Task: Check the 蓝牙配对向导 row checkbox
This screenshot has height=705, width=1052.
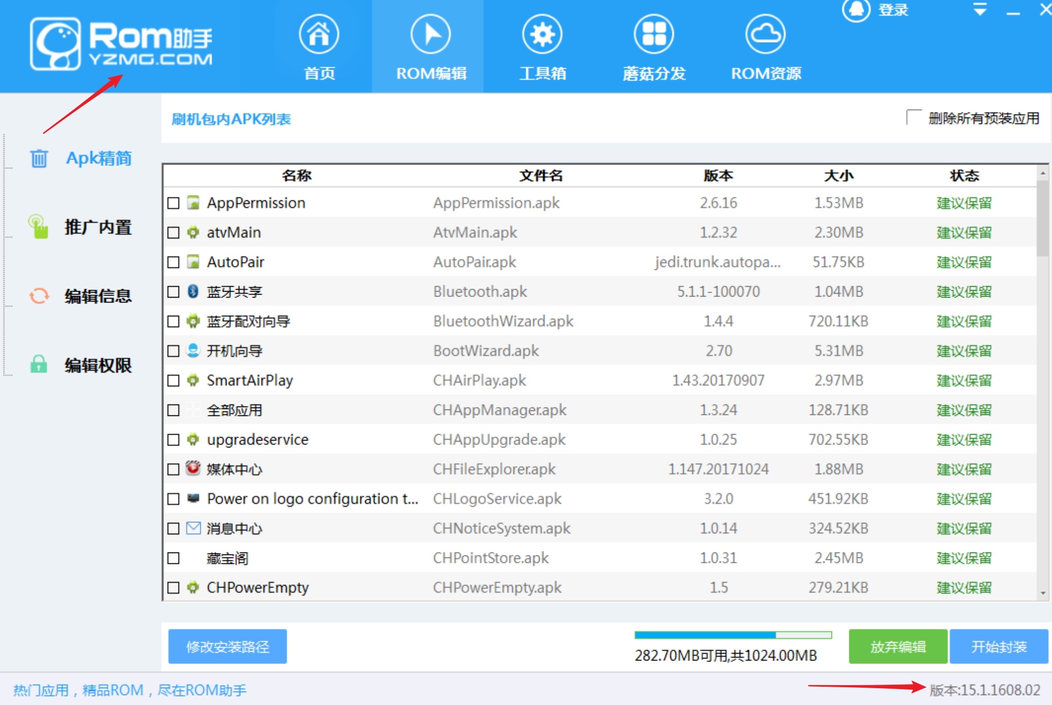Action: (x=173, y=322)
